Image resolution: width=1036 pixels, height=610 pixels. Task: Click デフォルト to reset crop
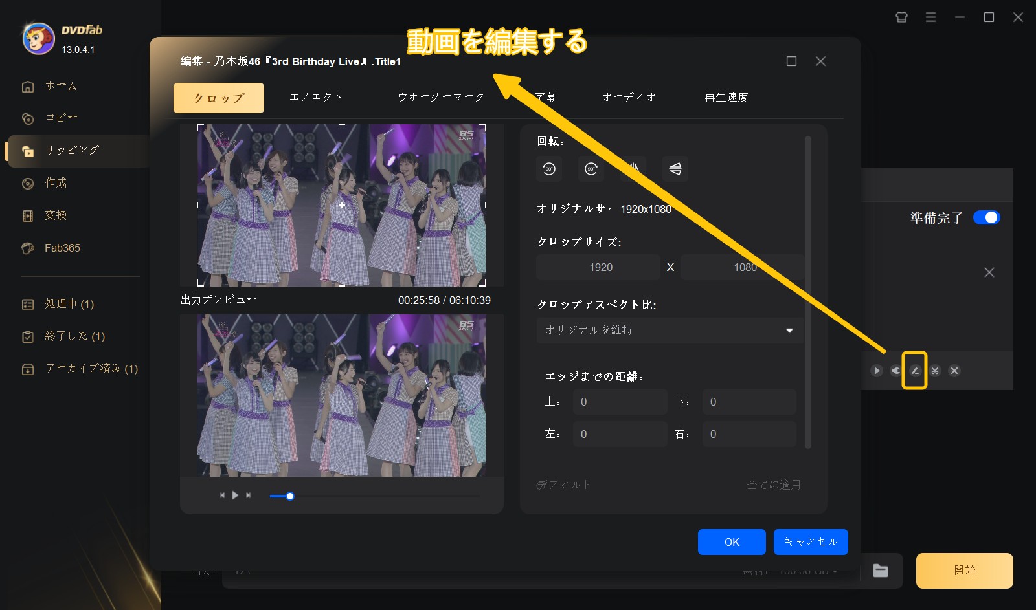(563, 485)
